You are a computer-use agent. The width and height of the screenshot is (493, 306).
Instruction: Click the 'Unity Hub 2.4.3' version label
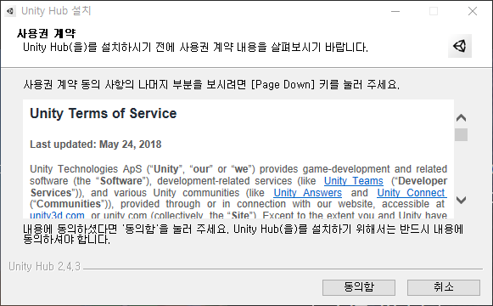pos(44,266)
